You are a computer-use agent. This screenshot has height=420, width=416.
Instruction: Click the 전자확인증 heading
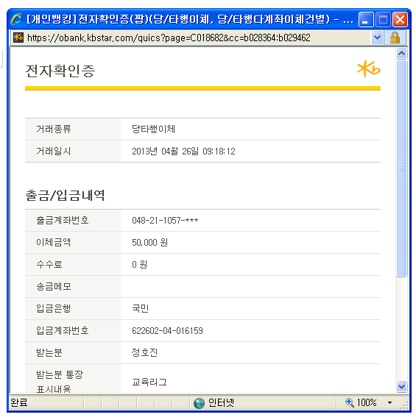point(60,71)
